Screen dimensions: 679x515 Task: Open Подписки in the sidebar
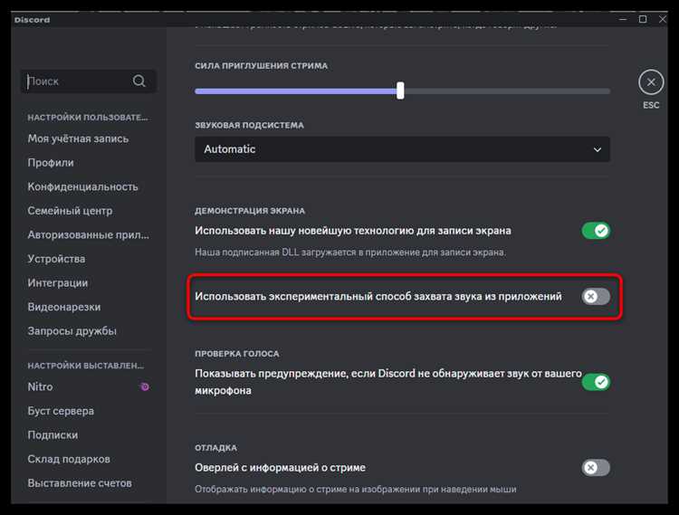pyautogui.click(x=53, y=435)
